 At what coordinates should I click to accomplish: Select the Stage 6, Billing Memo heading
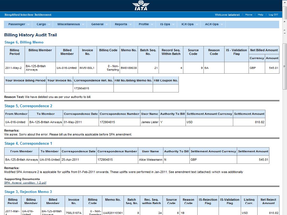point(24,42)
